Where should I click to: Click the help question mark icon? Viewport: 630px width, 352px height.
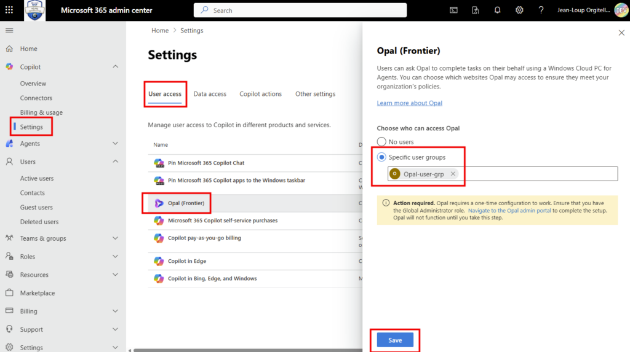[541, 10]
